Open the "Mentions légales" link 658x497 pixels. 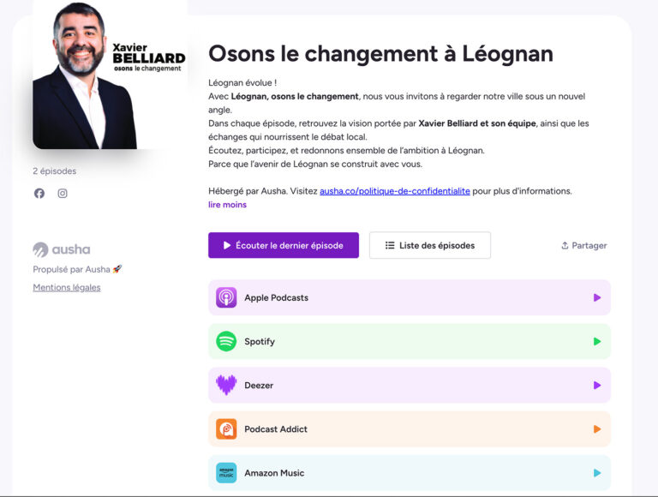(x=67, y=287)
